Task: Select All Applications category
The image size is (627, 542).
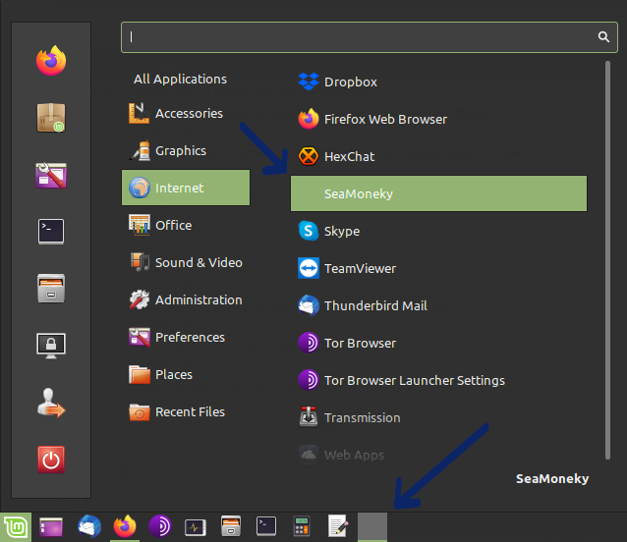Action: coord(180,80)
